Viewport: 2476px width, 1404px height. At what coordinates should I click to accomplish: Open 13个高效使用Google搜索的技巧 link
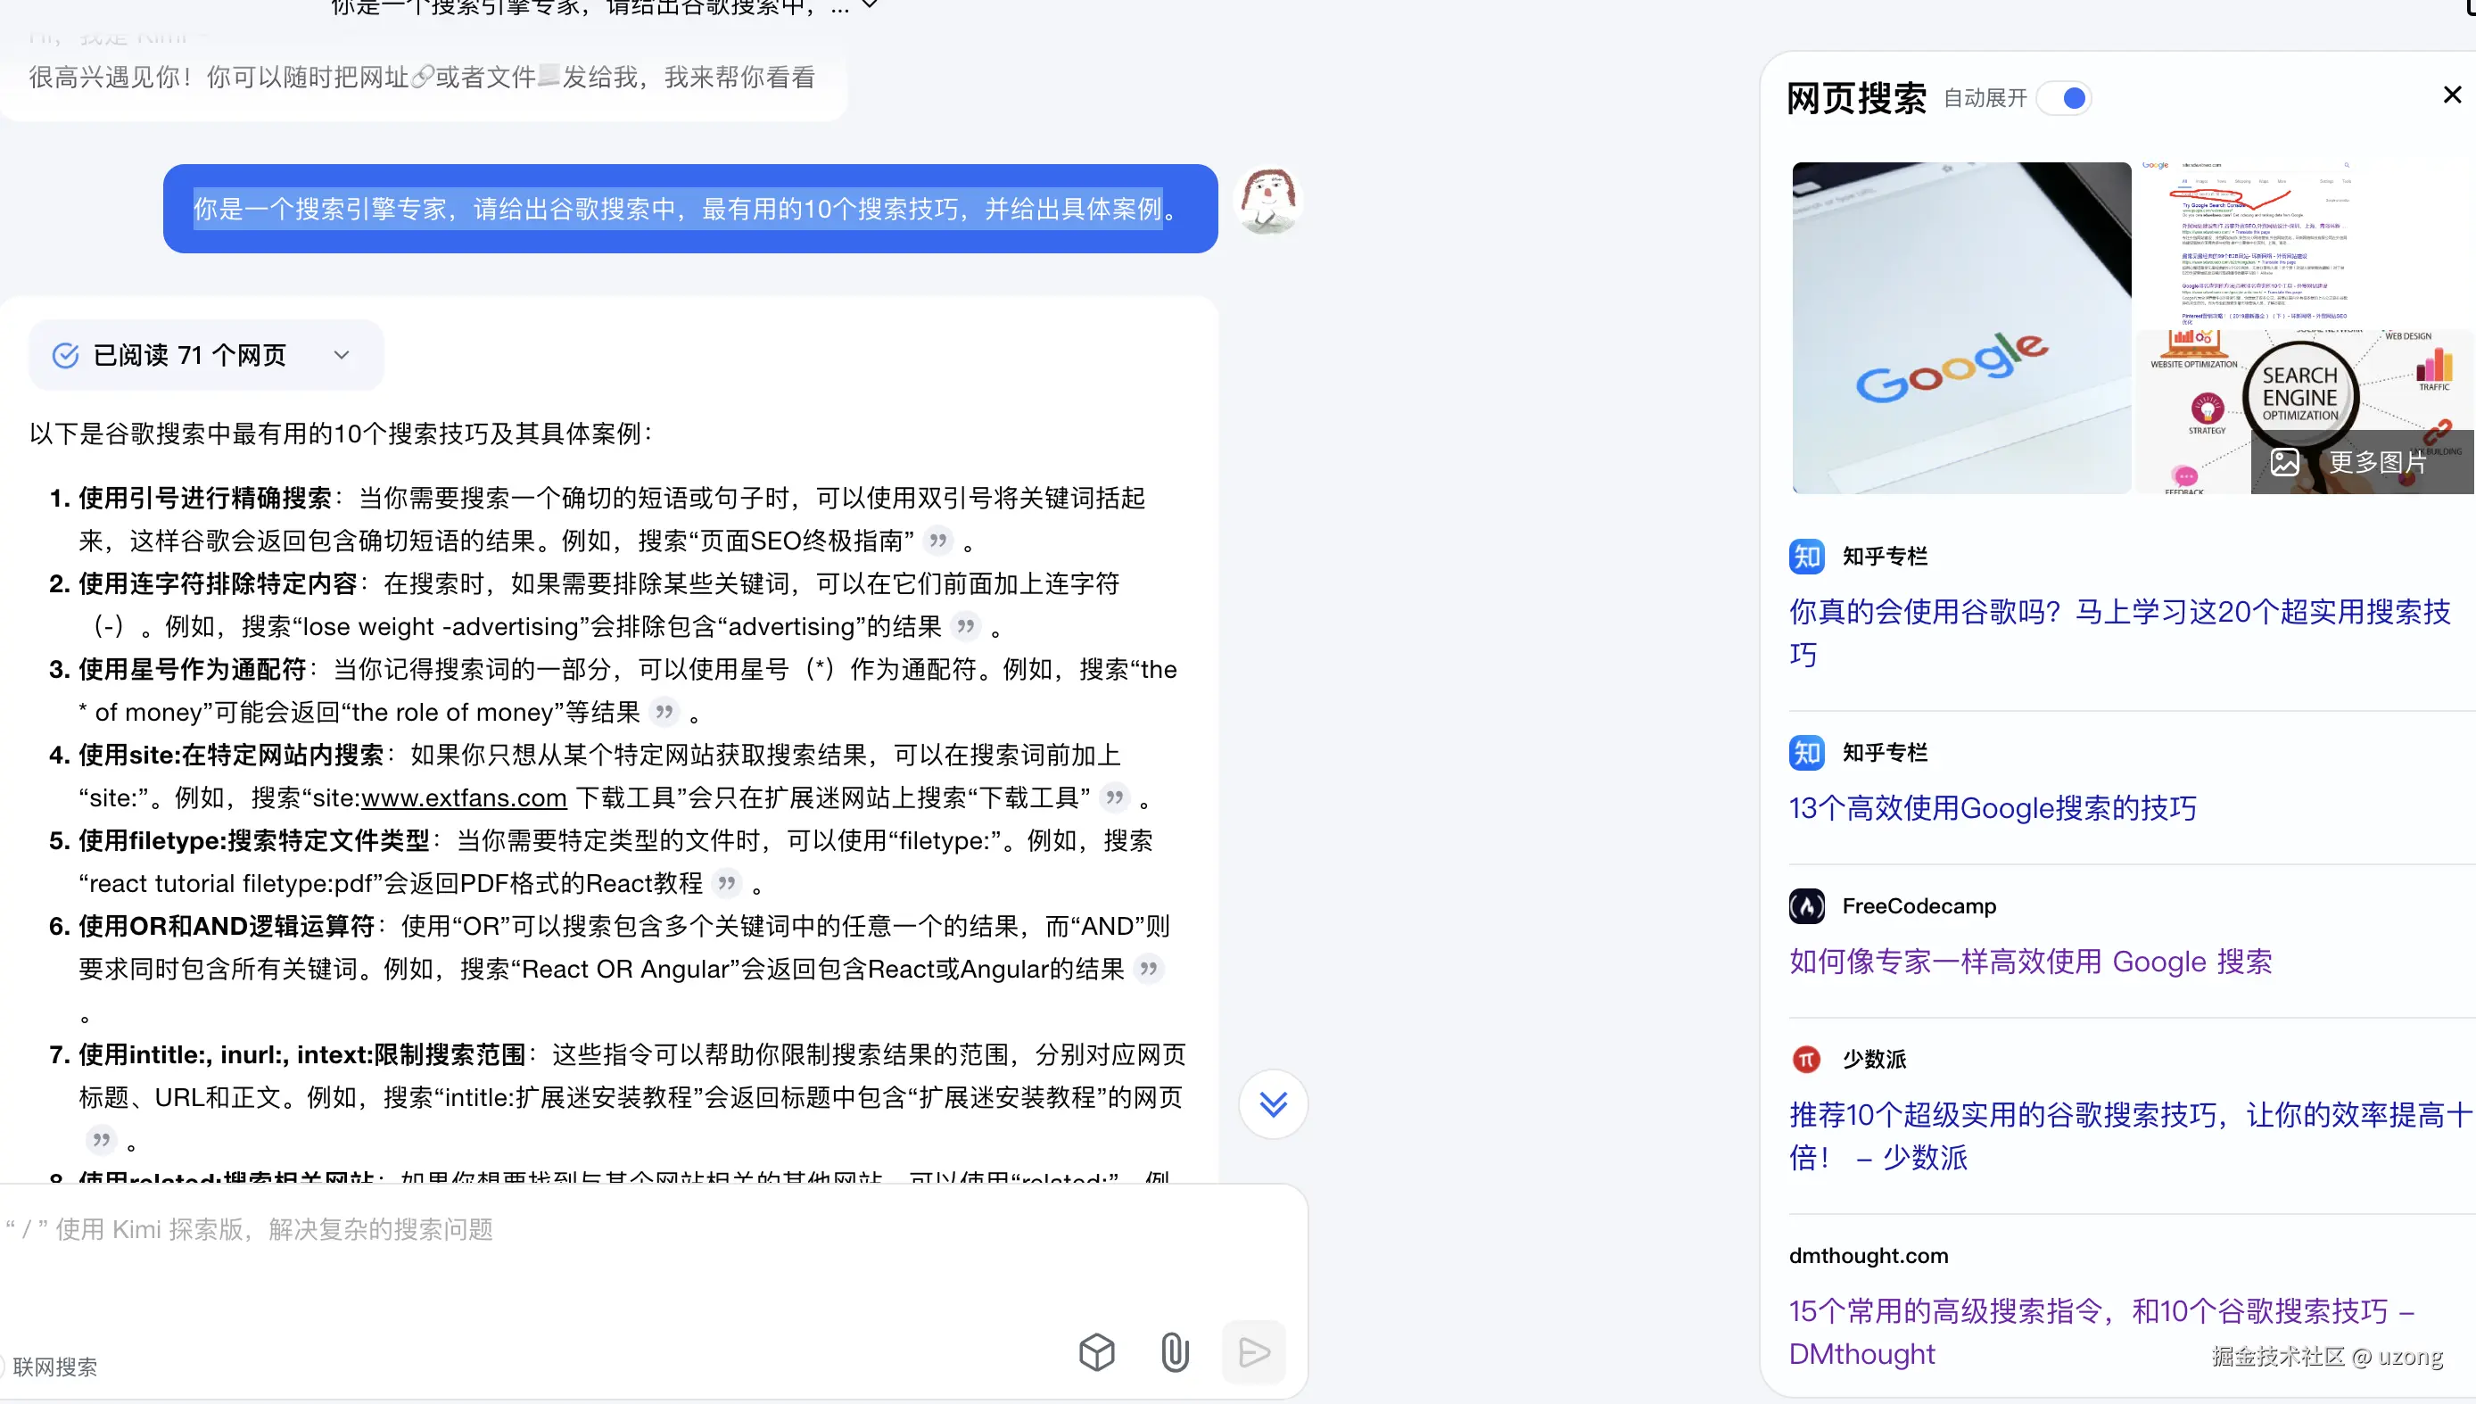click(x=1992, y=808)
